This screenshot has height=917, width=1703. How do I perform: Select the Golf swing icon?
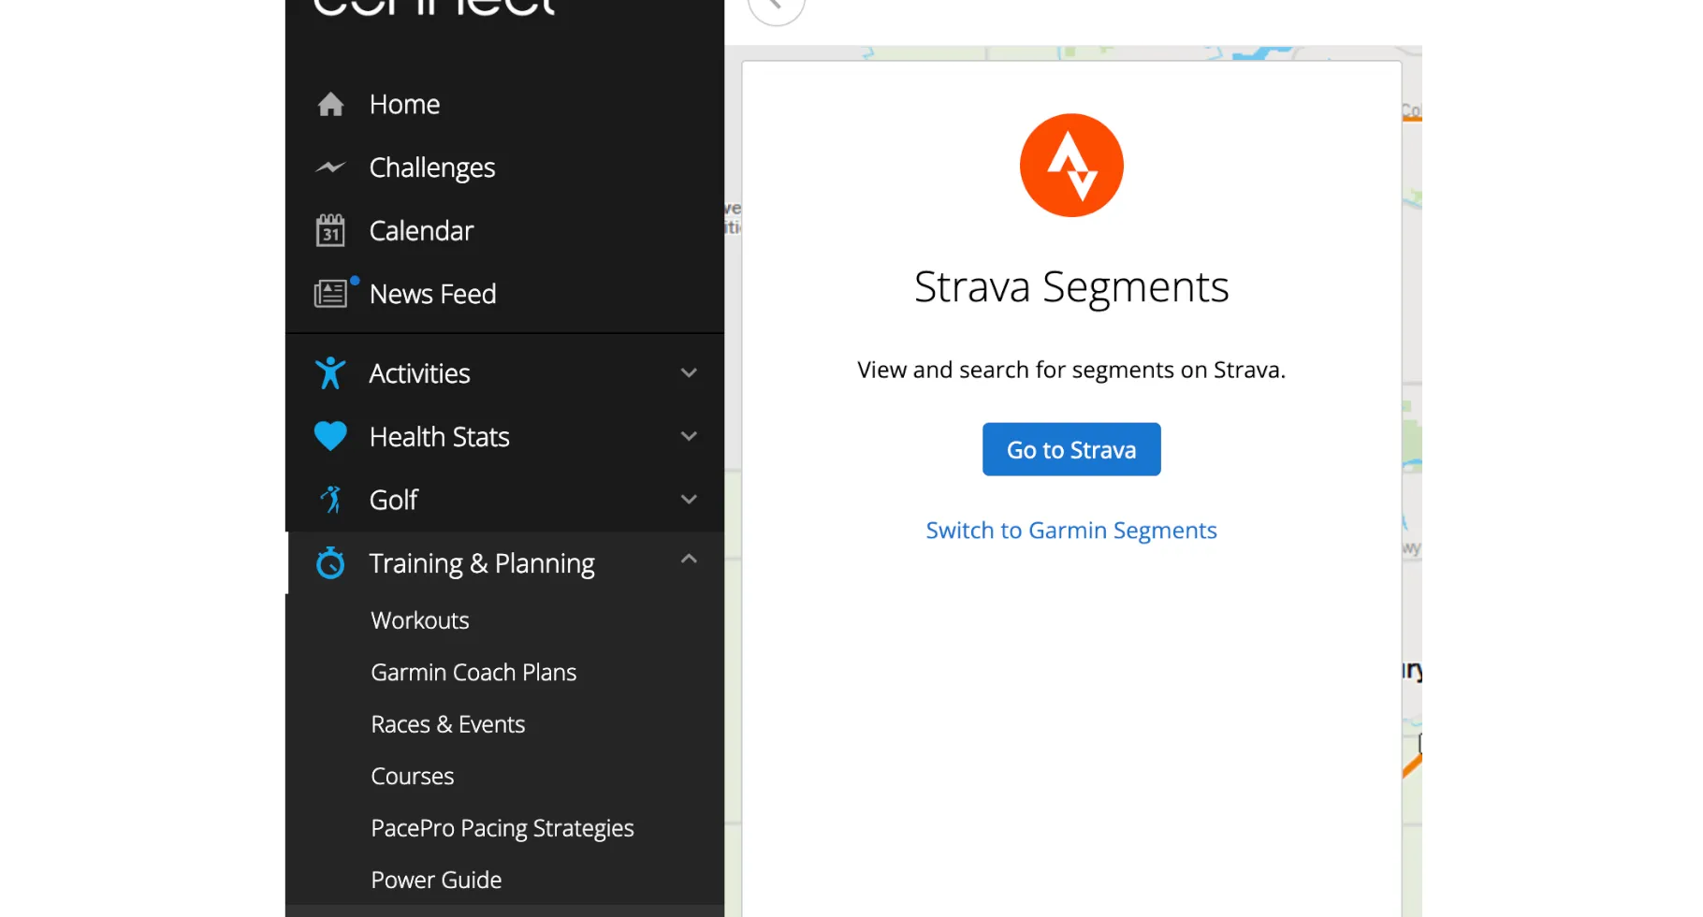pyautogui.click(x=331, y=499)
